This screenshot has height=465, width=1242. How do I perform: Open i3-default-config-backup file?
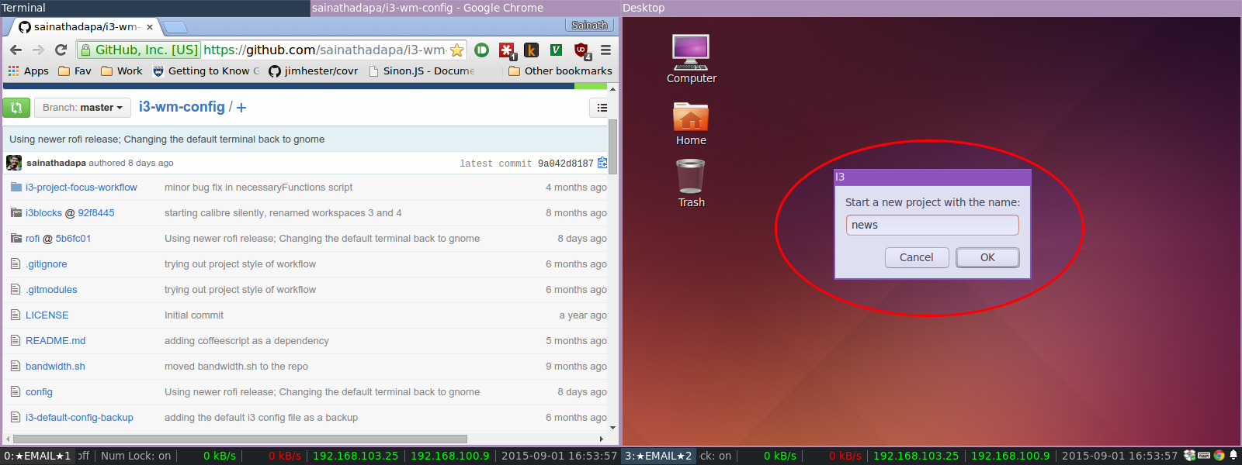tap(79, 418)
